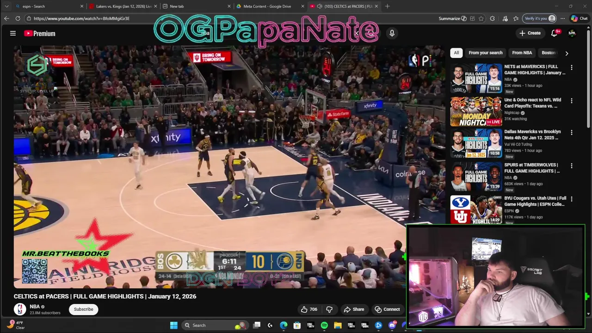This screenshot has height=333, width=592.
Task: Open SPURS at TIMBERWOLVES highlights thumbnail
Action: click(476, 177)
